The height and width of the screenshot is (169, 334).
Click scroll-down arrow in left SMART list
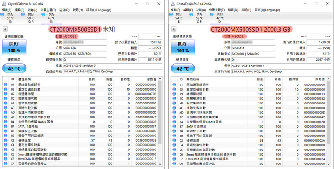(160, 164)
